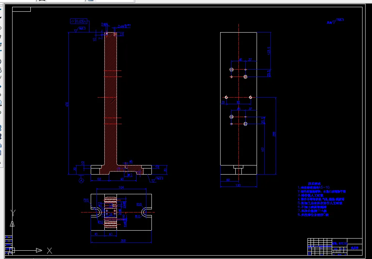Viewport: 372px width, 259px height.
Task: Click the 430 vertical height dimension
Action: 67,104
